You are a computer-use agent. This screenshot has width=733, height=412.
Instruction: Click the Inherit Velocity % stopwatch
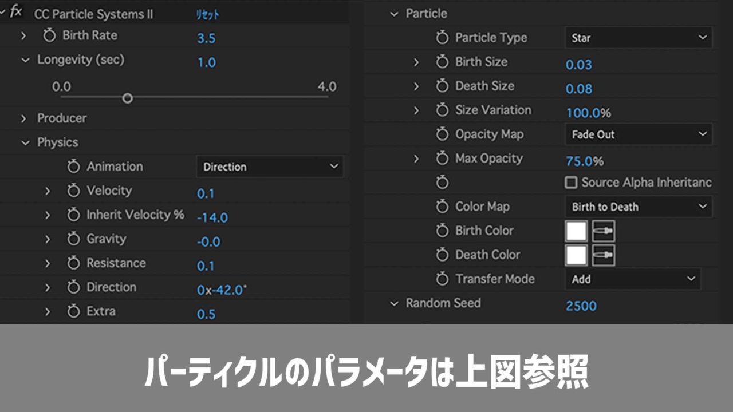coord(73,215)
